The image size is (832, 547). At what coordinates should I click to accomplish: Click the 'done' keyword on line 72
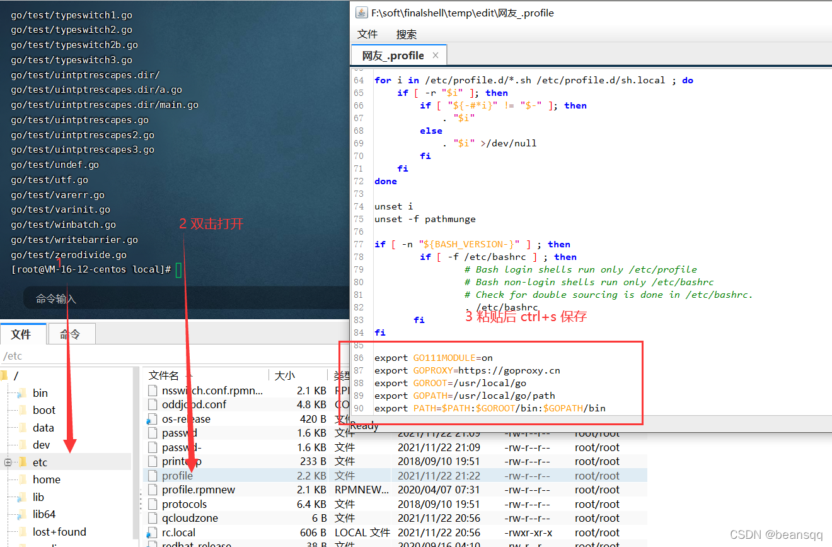pos(386,181)
